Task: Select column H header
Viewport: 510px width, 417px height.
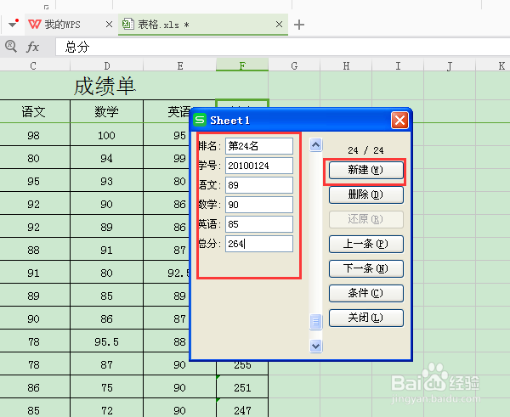Action: coord(346,66)
